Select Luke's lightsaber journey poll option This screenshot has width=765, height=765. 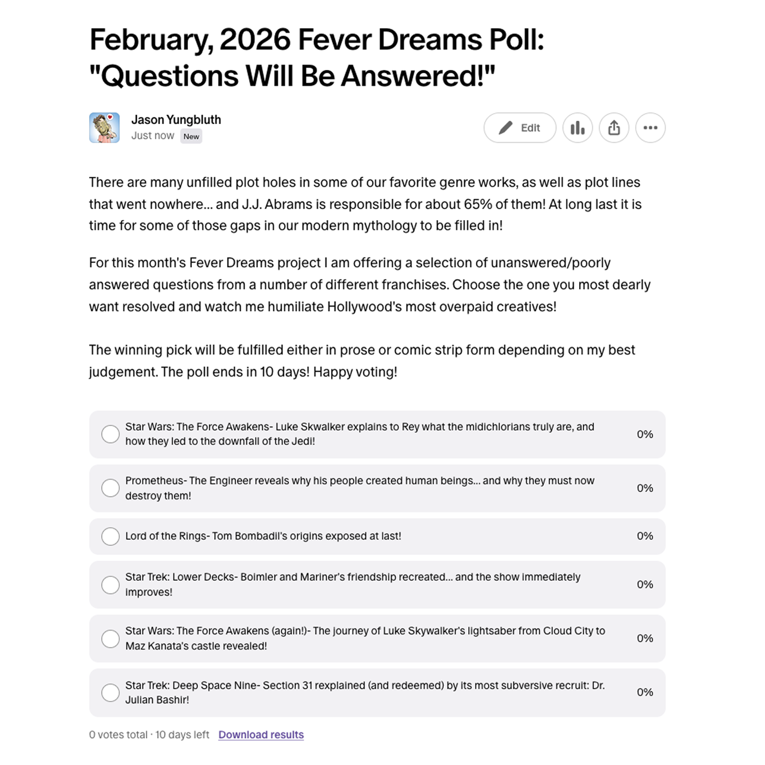(110, 638)
